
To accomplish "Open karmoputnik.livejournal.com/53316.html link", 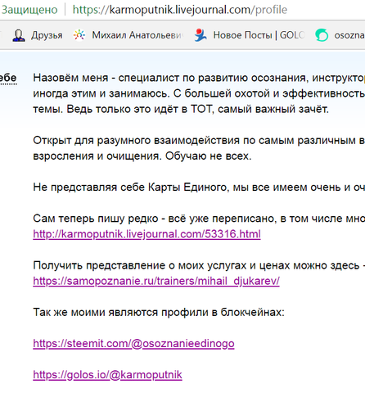I will (146, 234).
